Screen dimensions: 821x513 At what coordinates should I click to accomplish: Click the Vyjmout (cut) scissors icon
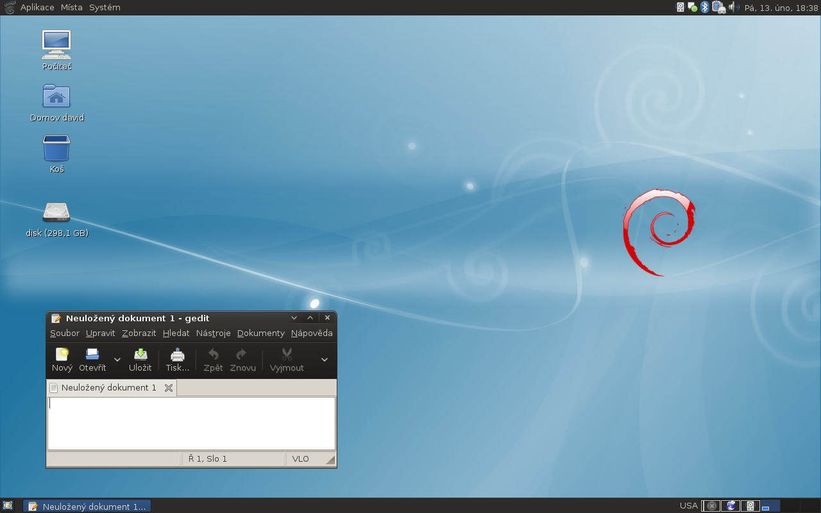(x=287, y=354)
